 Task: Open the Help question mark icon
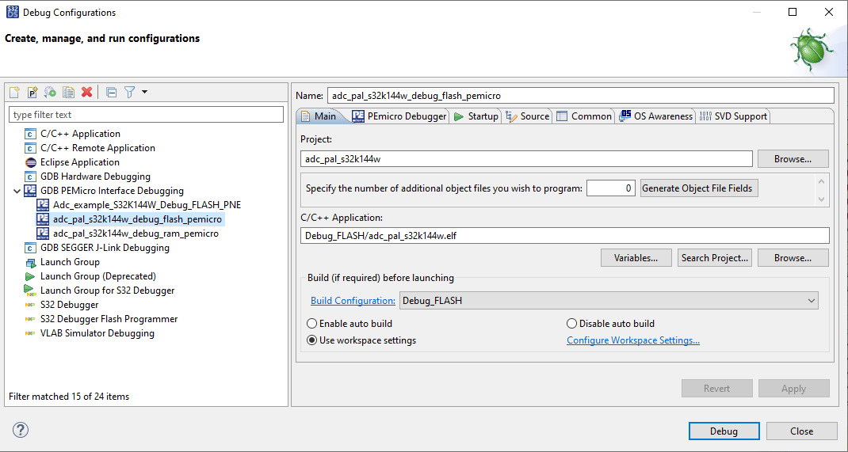pos(21,430)
